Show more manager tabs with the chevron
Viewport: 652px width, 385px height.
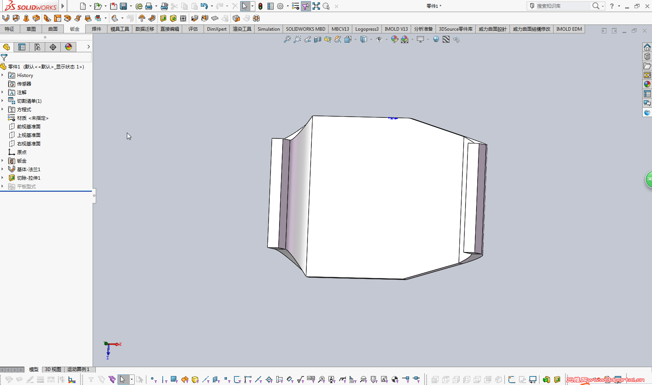tap(88, 47)
